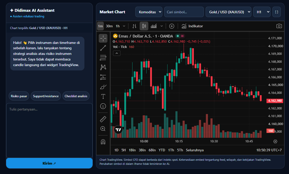Screen dimensions: 289x174
Task: Toggle the green market status indicator
Action: pos(178,36)
